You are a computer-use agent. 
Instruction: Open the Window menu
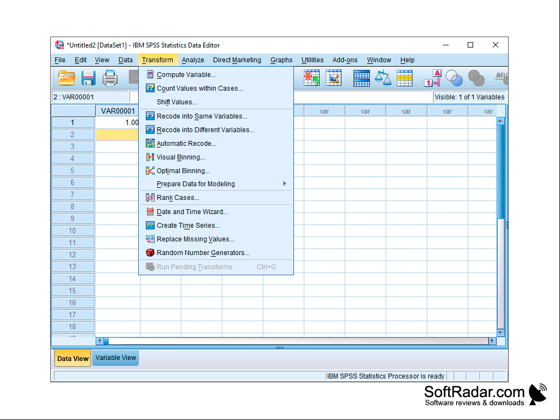379,60
